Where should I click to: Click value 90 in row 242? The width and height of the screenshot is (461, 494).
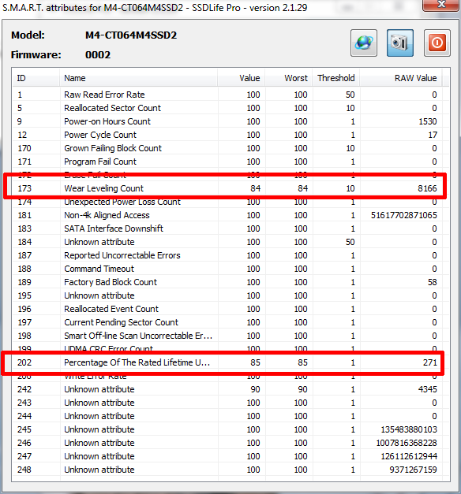tap(256, 389)
